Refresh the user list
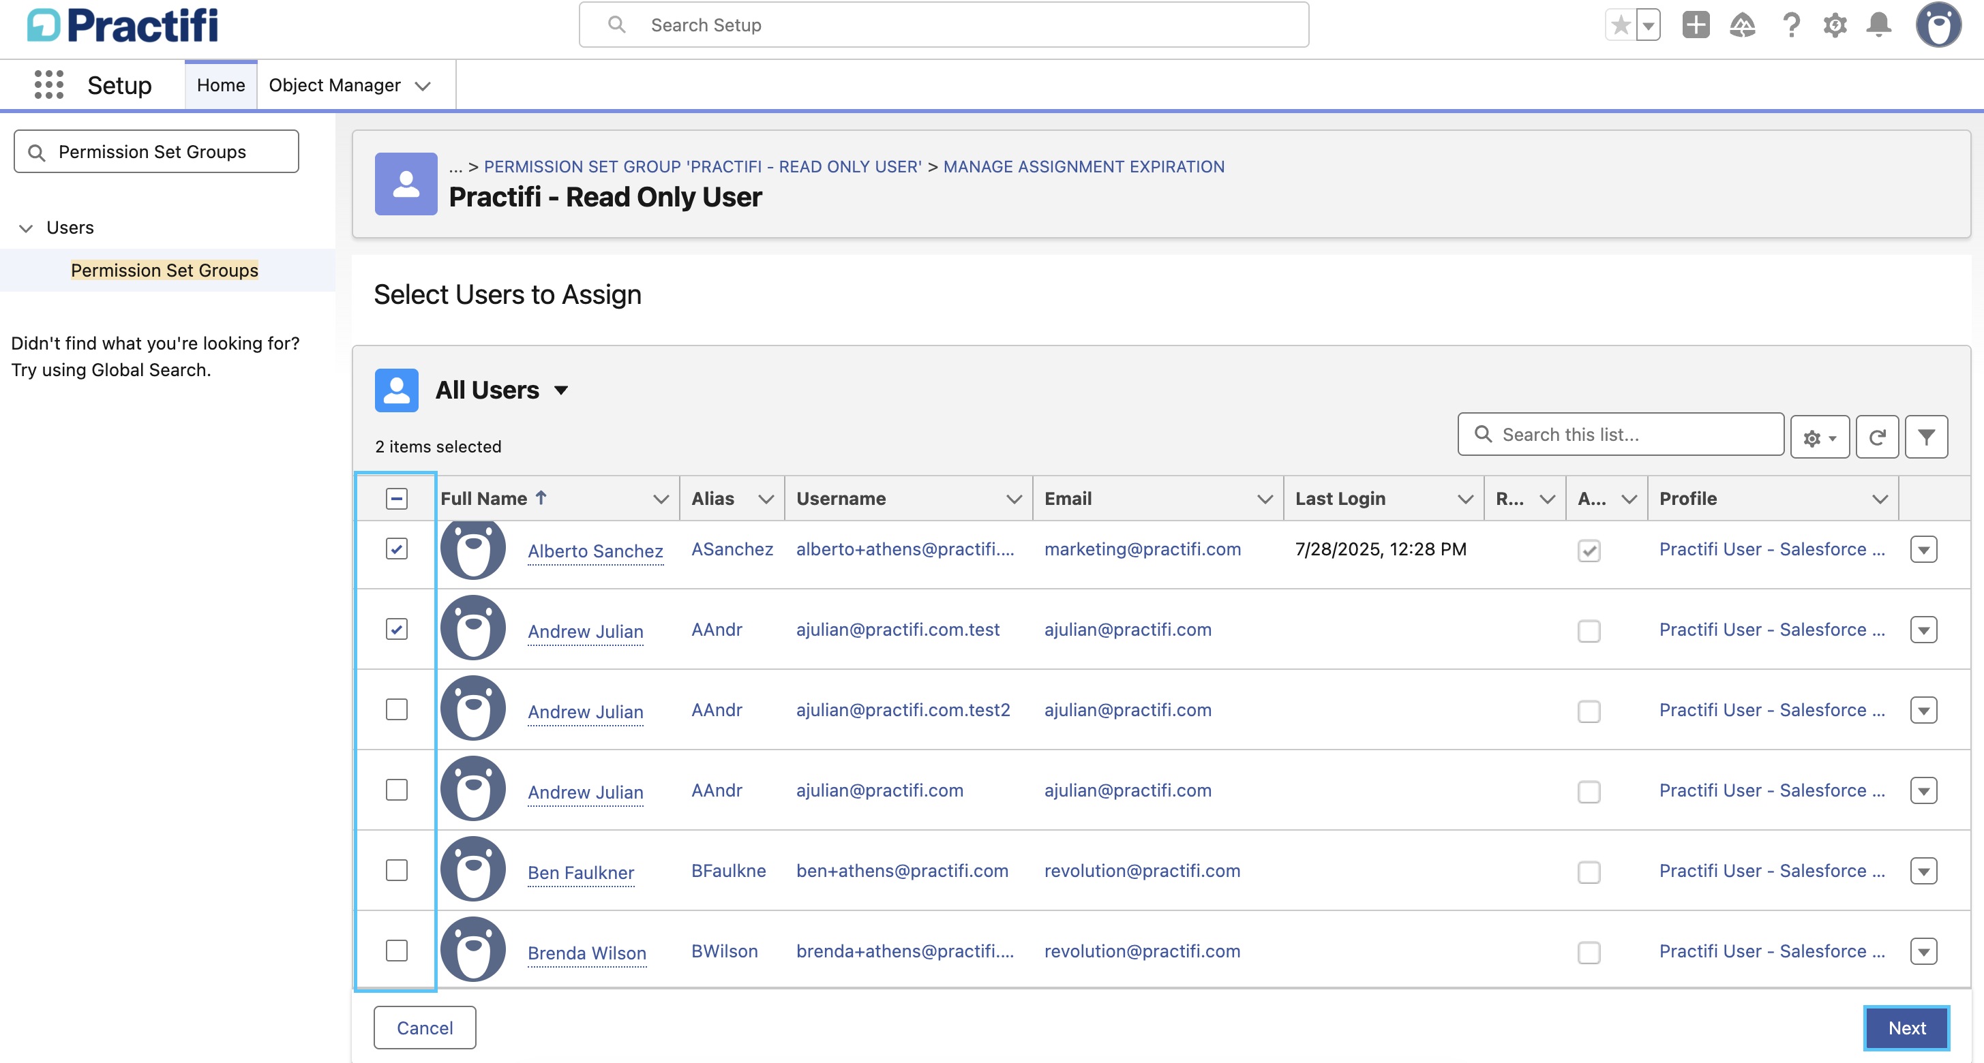 [1877, 437]
